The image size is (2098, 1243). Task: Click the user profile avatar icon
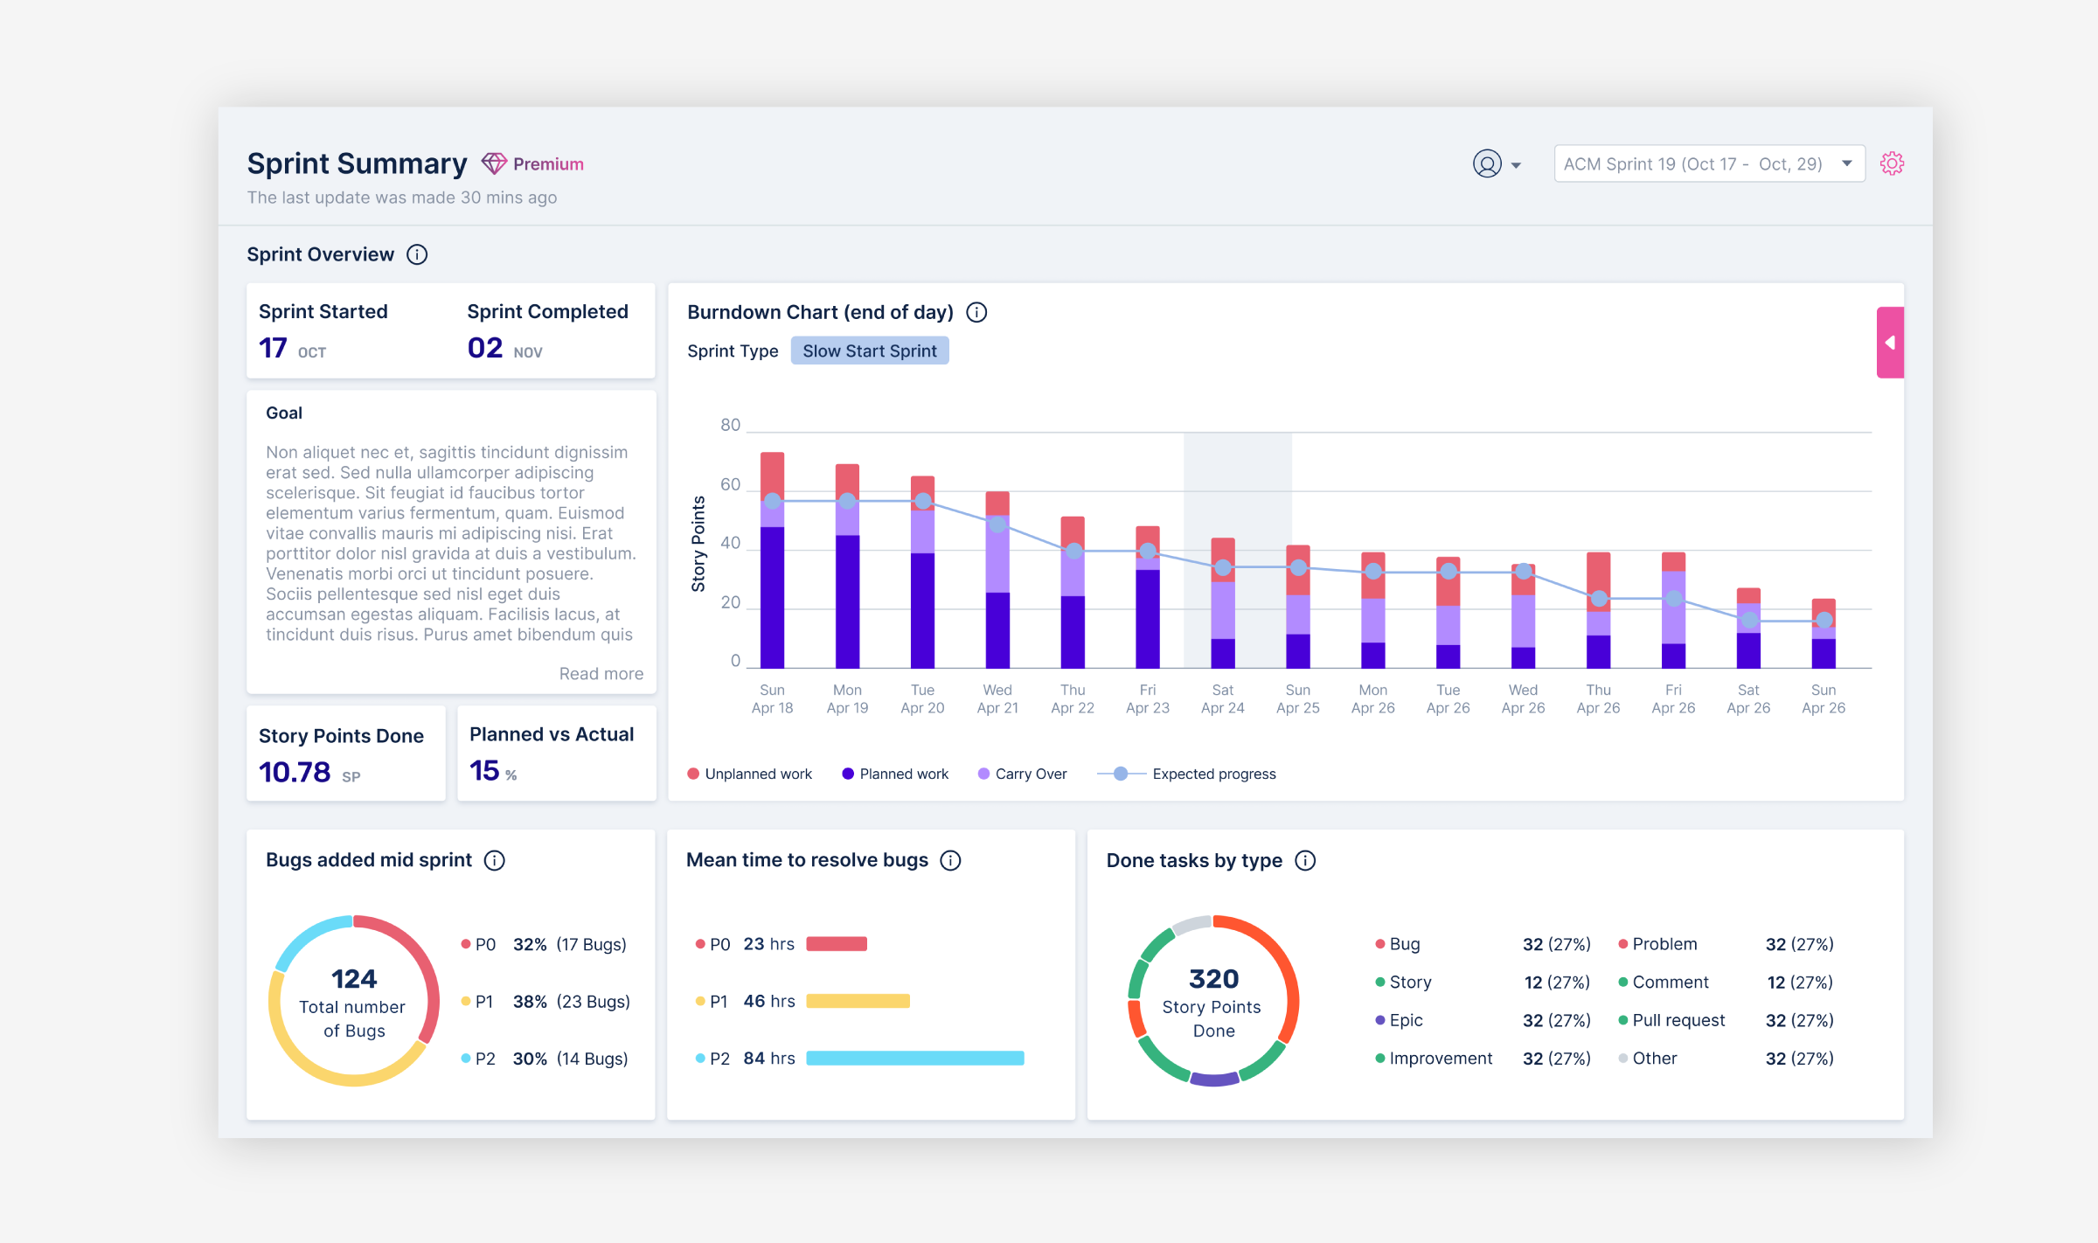1486,163
